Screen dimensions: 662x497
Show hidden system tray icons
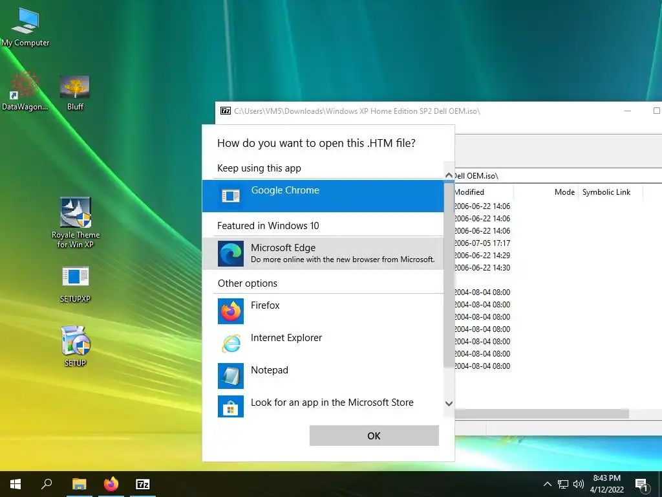(x=547, y=484)
